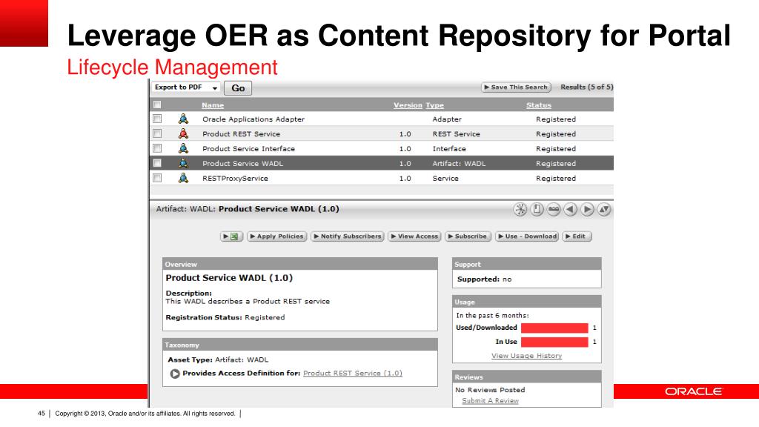Viewport: 759px width, 427px height.
Task: Click the Go button
Action: pyautogui.click(x=238, y=88)
